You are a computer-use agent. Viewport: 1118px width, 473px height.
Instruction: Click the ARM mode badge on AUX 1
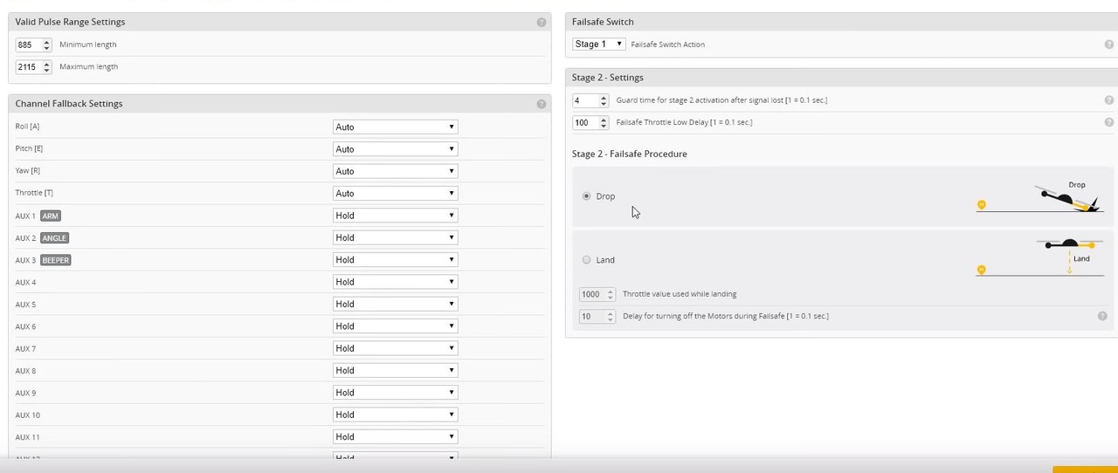click(x=51, y=216)
